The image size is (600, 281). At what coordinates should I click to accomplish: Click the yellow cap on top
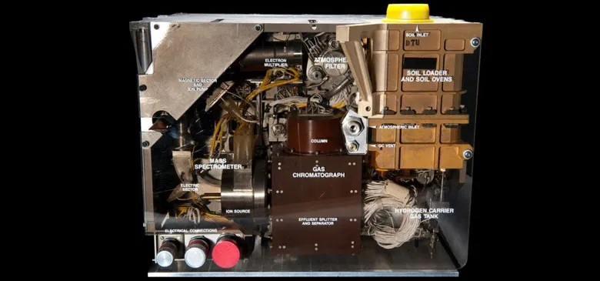coord(408,12)
